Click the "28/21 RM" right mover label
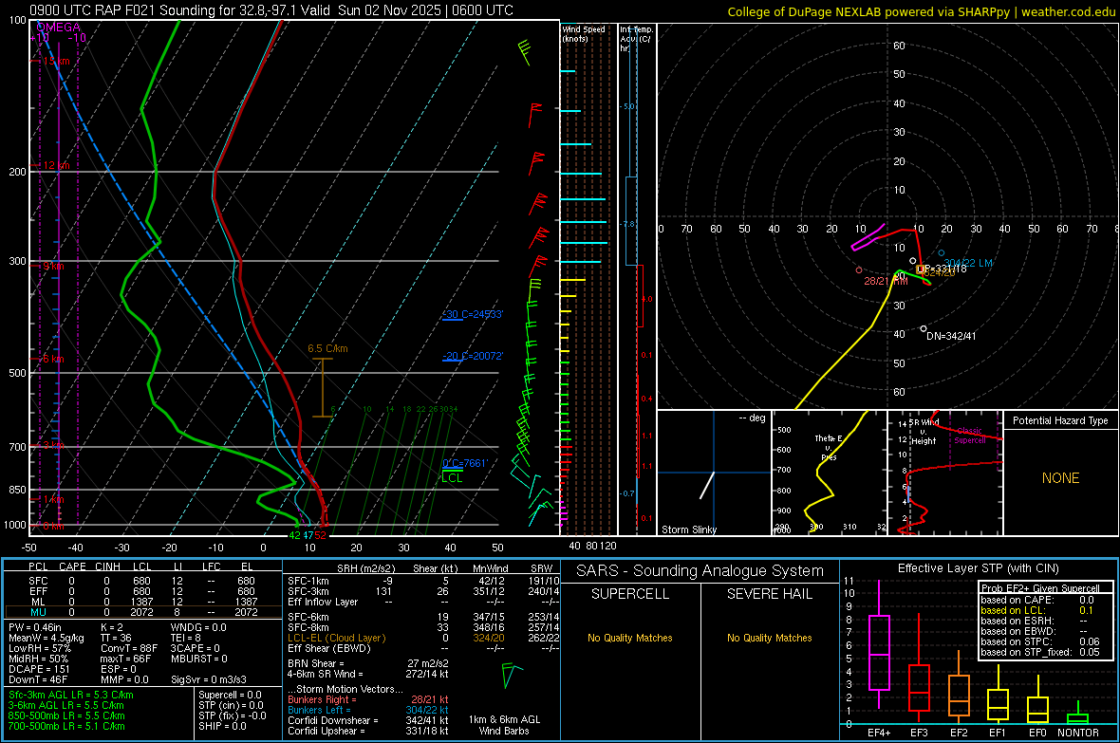The width and height of the screenshot is (1120, 743). pos(886,281)
